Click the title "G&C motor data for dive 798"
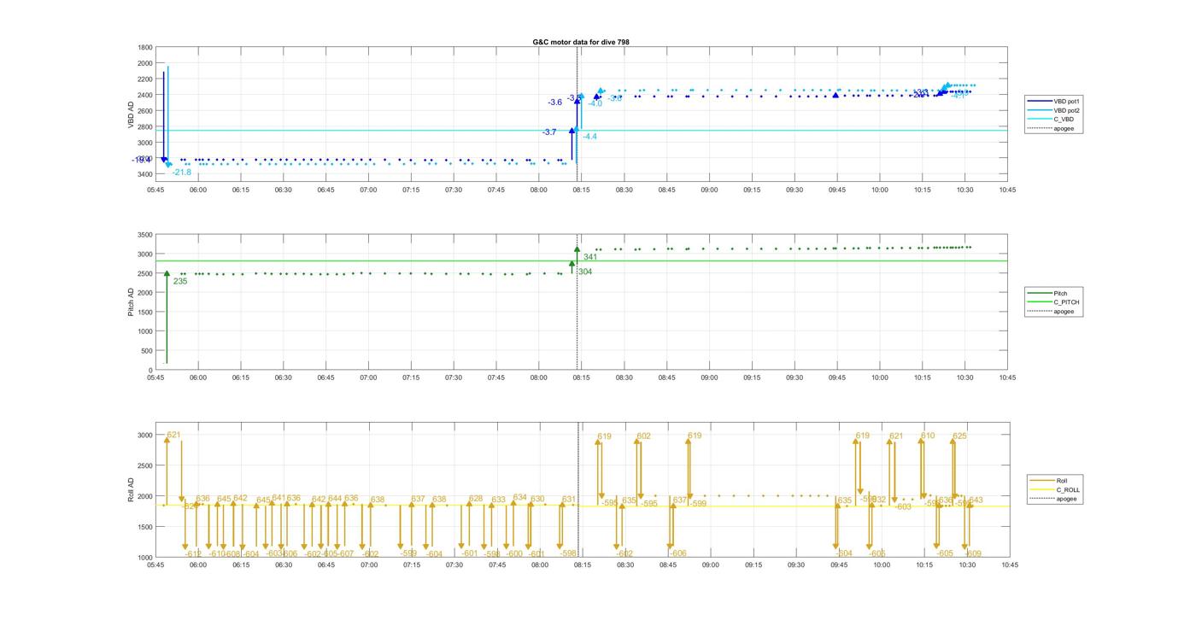The width and height of the screenshot is (1196, 626). point(581,42)
